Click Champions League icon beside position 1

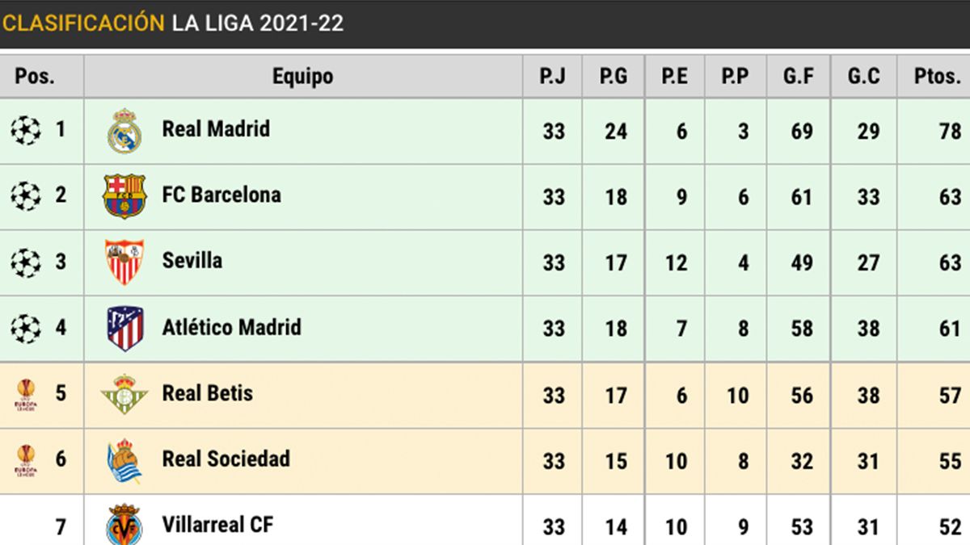26,130
